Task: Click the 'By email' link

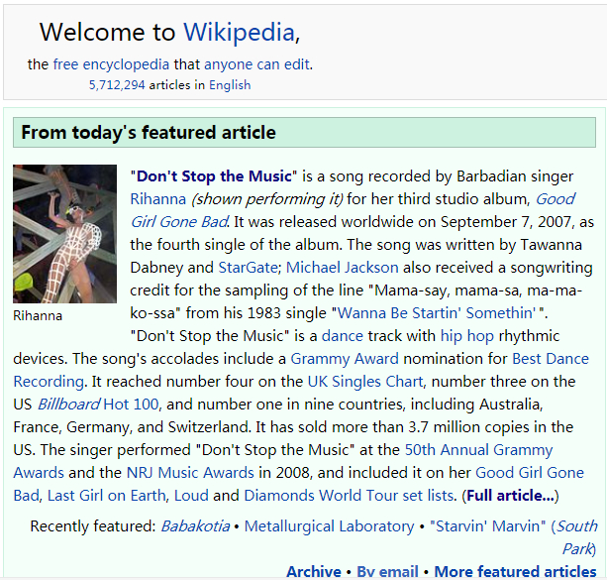Action: (387, 572)
